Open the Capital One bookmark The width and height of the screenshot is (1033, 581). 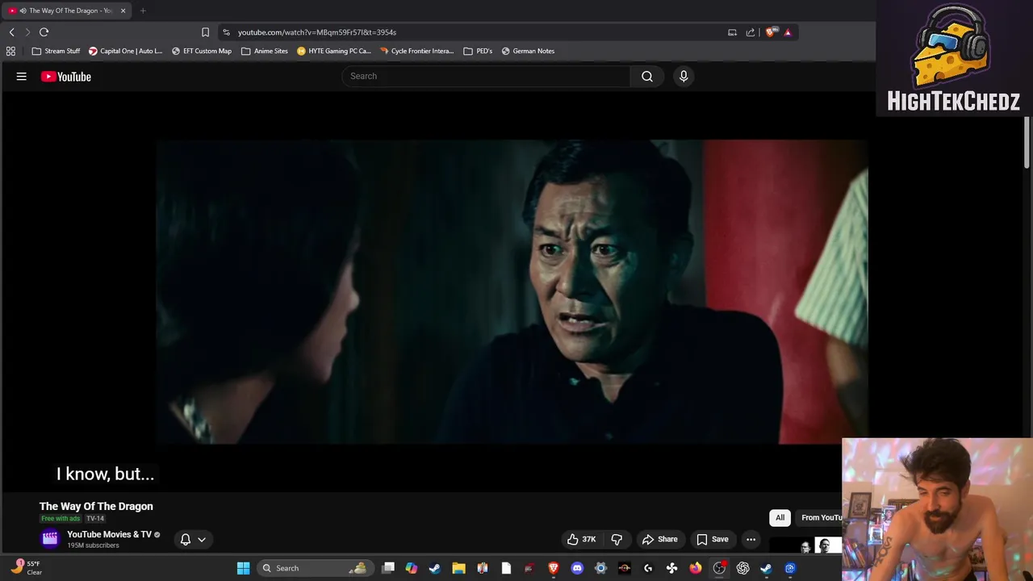click(x=125, y=51)
